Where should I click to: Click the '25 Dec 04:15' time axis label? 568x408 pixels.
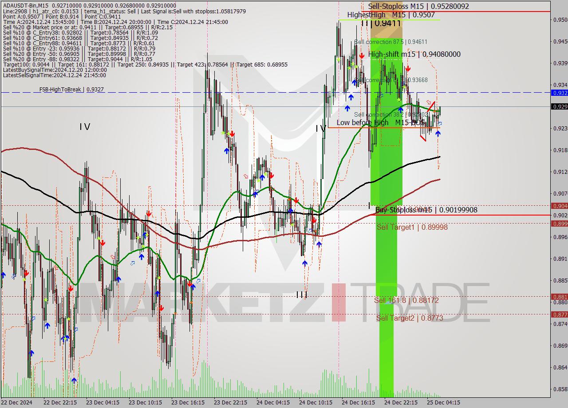443,403
